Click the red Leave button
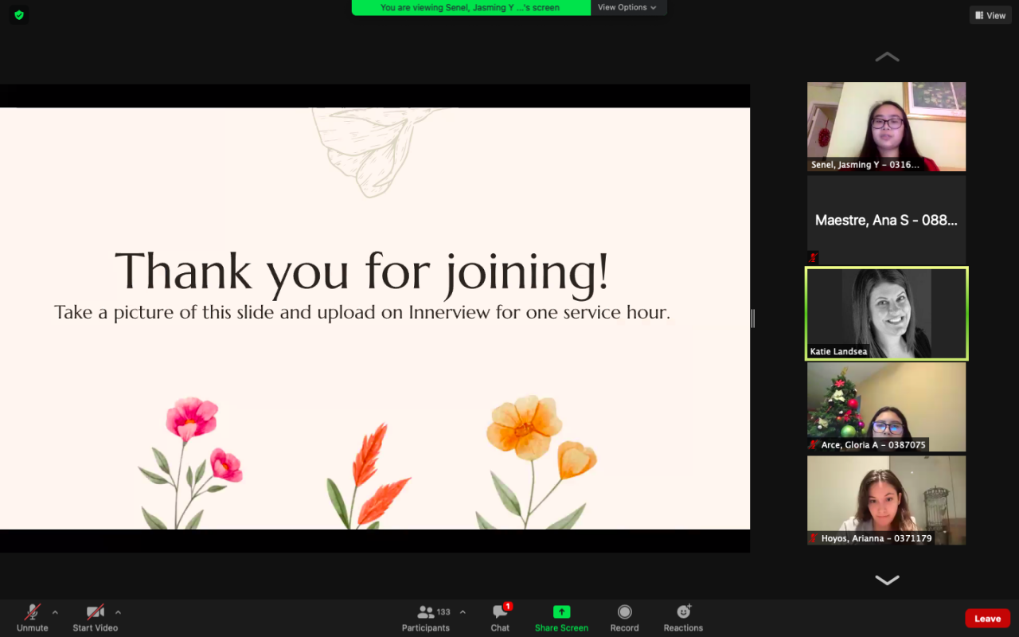Screen dimensions: 1019x637 point(988,619)
